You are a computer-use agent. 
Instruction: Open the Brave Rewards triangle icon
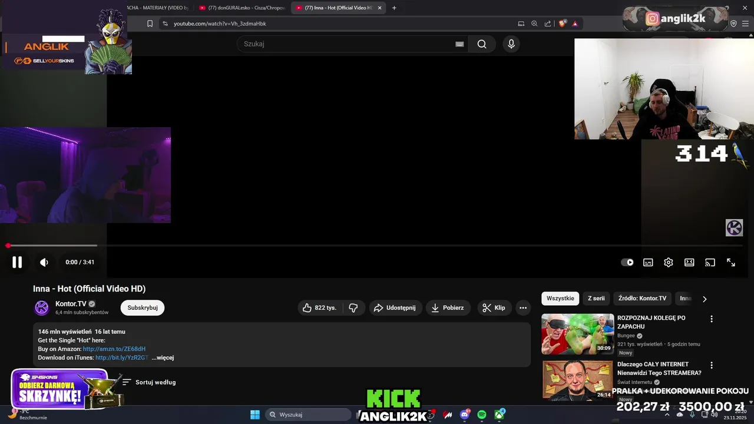point(575,24)
